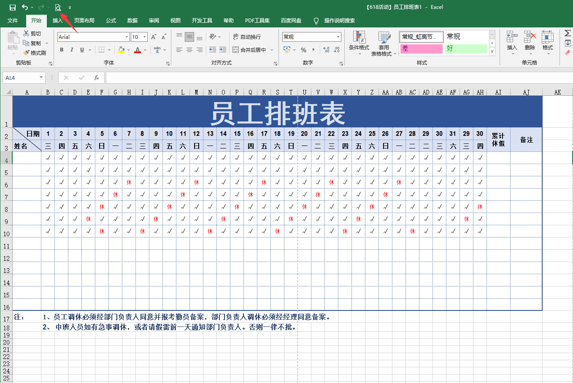Switch to the 页面布局 tab
Viewport: 573px width, 383px height.
point(84,21)
